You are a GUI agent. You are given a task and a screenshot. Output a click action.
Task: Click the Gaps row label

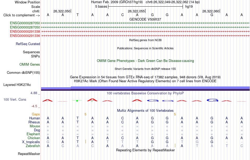(x=36, y=114)
